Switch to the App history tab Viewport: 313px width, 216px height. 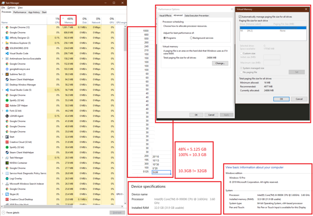[34, 12]
